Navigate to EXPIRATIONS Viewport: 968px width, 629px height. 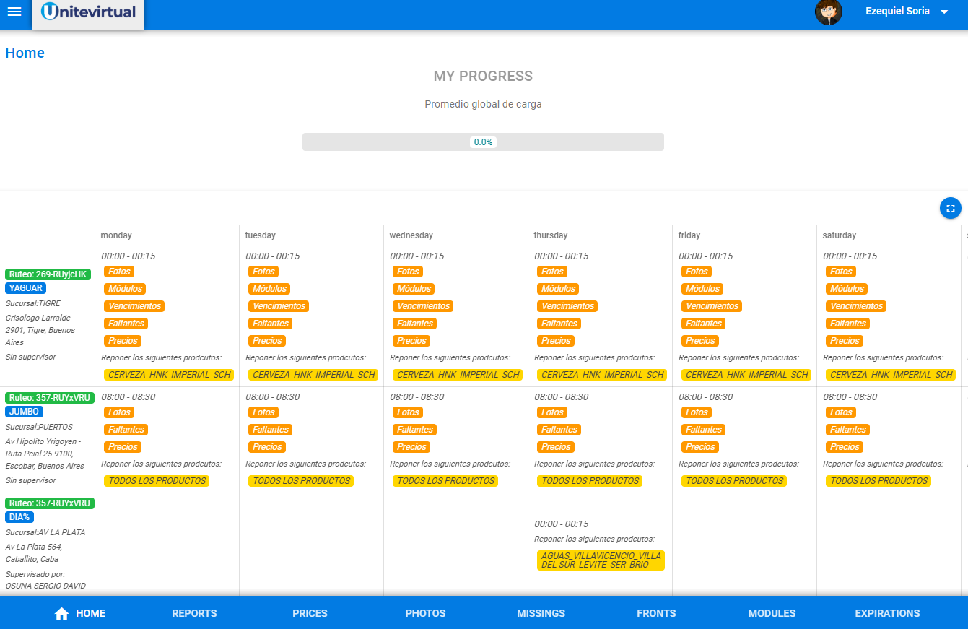tap(886, 613)
